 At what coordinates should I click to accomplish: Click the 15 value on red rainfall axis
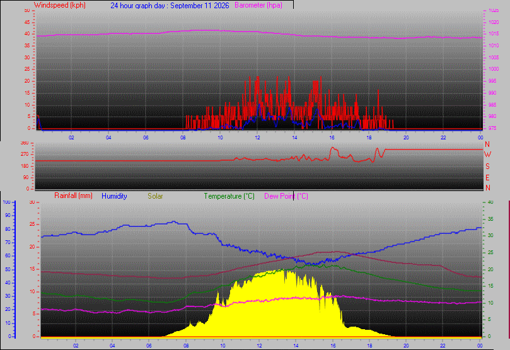coord(32,269)
